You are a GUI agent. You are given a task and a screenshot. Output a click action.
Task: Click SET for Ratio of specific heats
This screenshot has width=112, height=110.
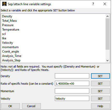tap(100, 84)
